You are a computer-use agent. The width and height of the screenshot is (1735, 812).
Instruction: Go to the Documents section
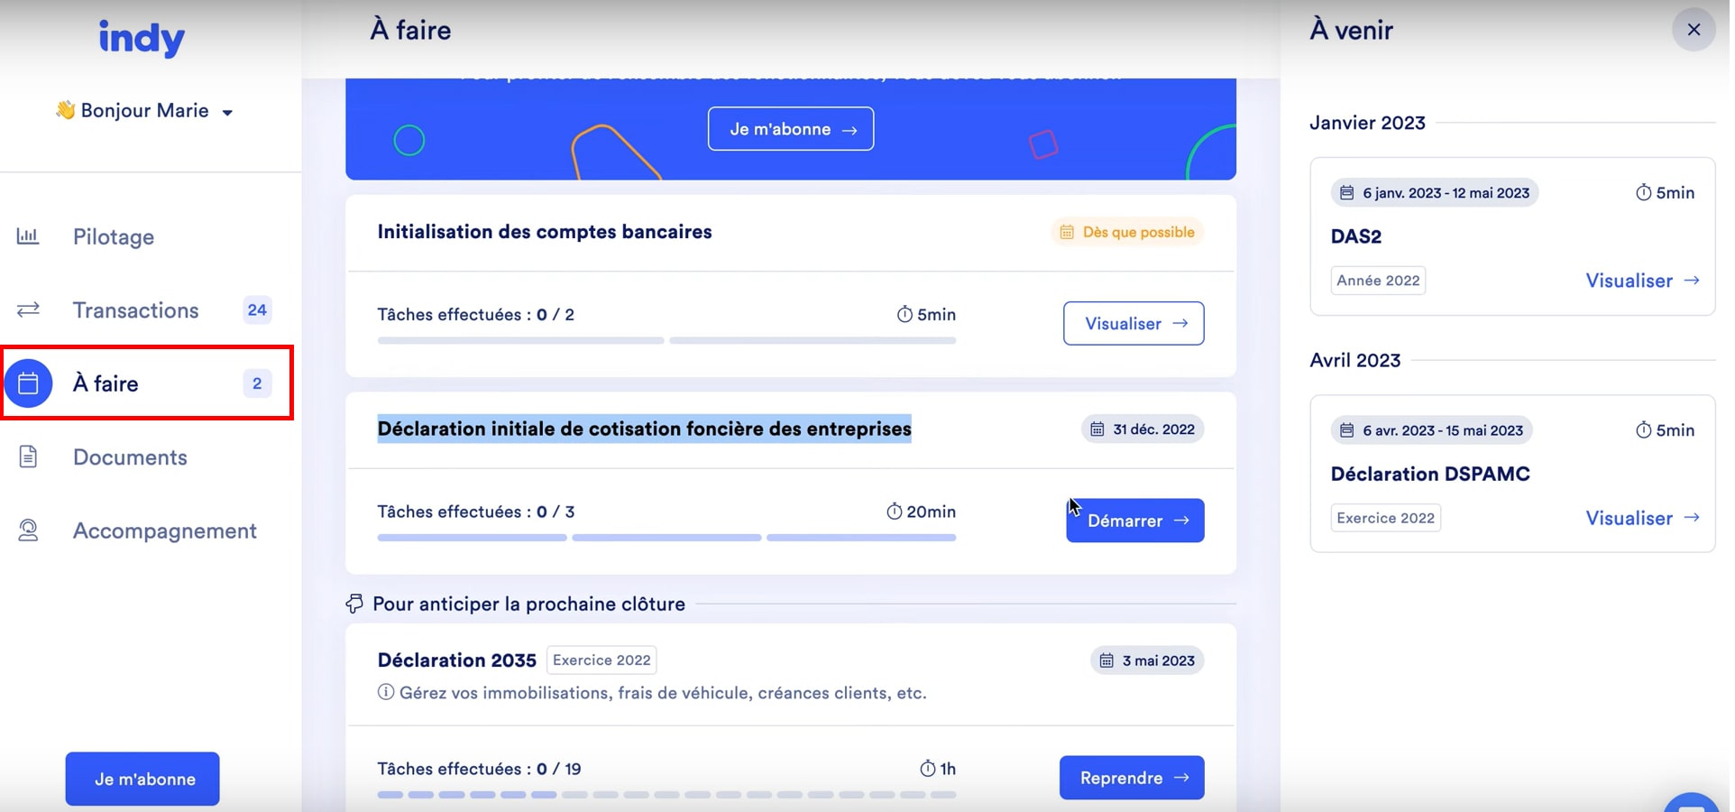click(x=130, y=457)
